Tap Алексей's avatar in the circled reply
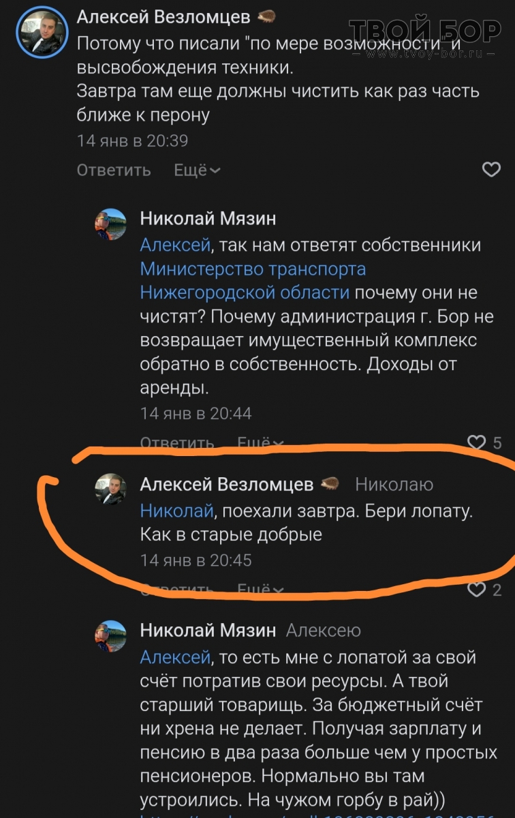This screenshot has height=818, width=515. [110, 489]
